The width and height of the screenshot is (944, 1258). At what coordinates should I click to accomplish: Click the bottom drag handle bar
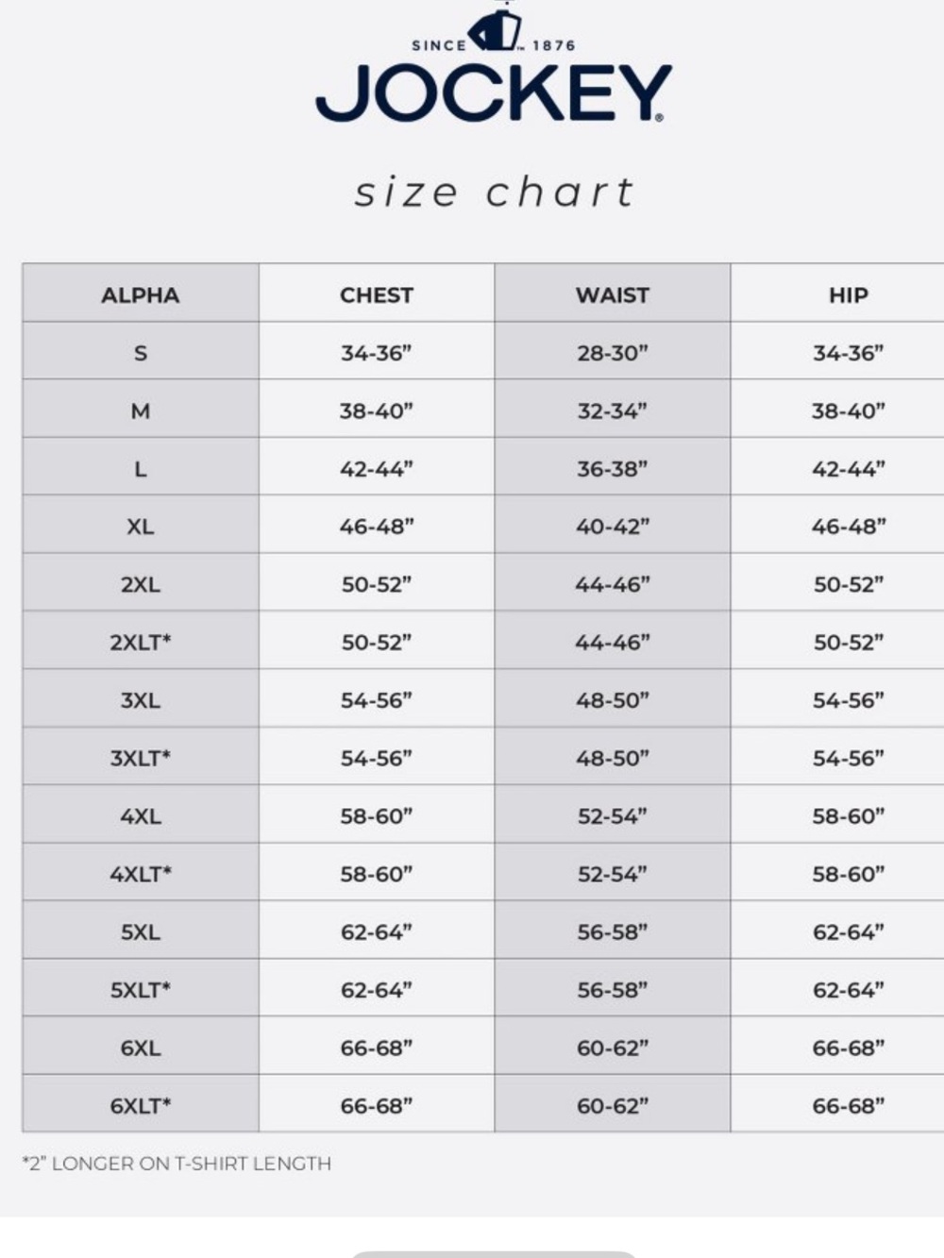click(x=493, y=1254)
